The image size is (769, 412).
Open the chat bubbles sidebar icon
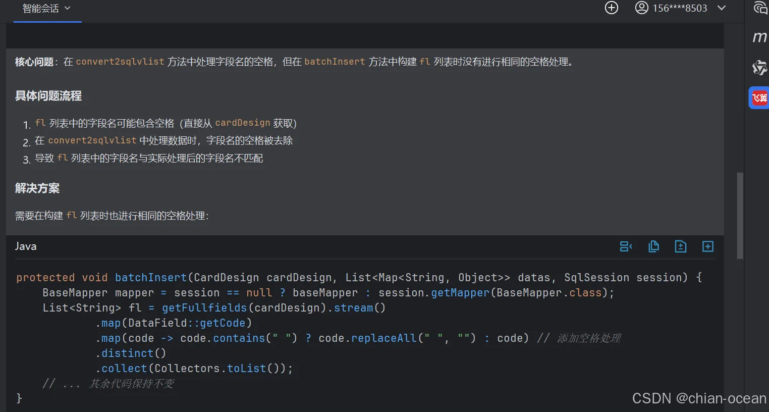(760, 8)
